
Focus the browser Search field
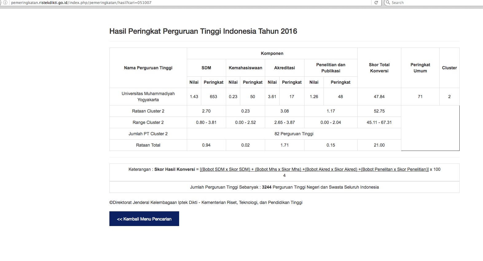click(433, 2)
